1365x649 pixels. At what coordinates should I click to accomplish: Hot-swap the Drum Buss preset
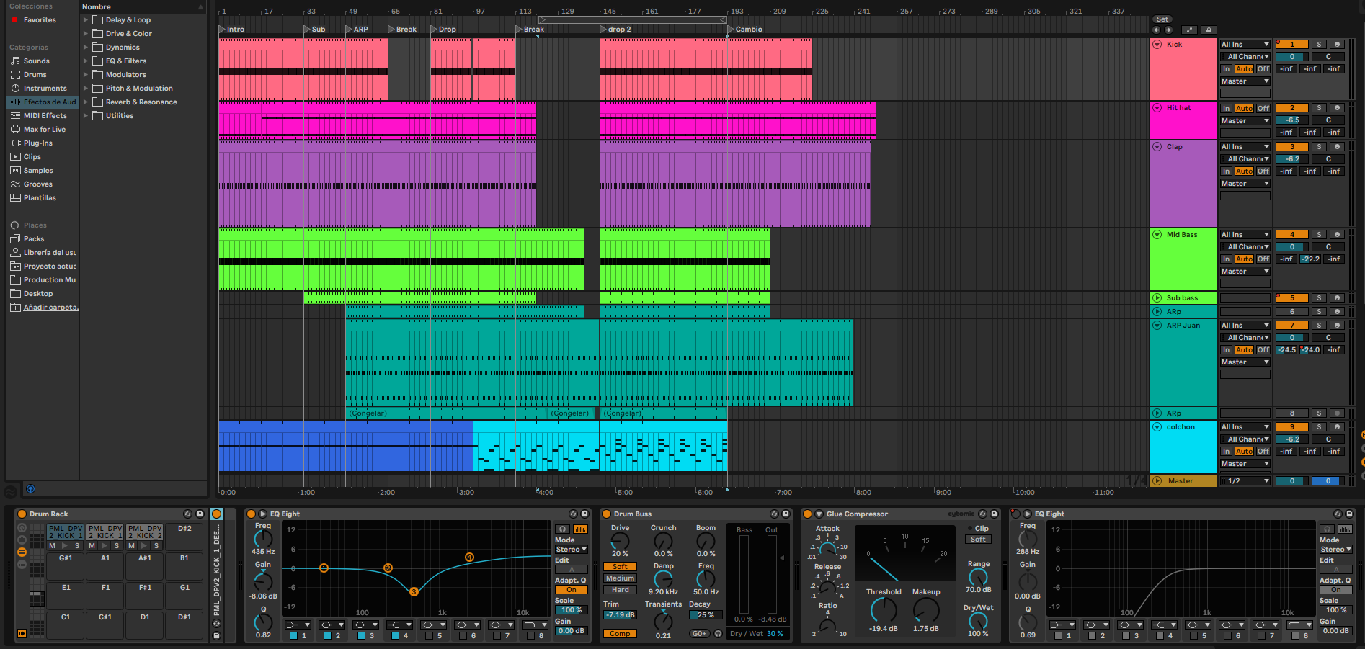click(774, 514)
